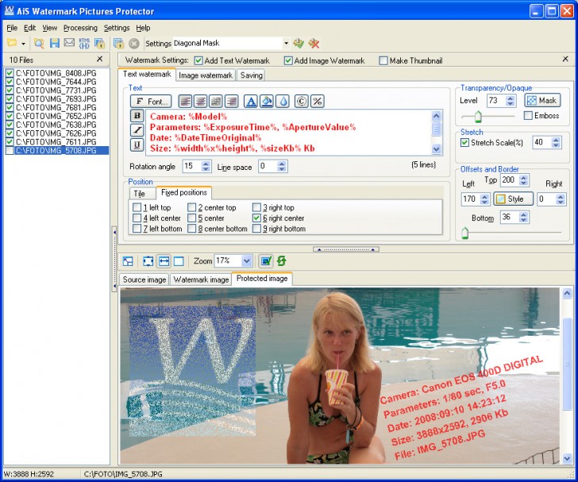Click preview vertical scrollbar down arrow
The height and width of the screenshot is (482, 578).
point(567,458)
